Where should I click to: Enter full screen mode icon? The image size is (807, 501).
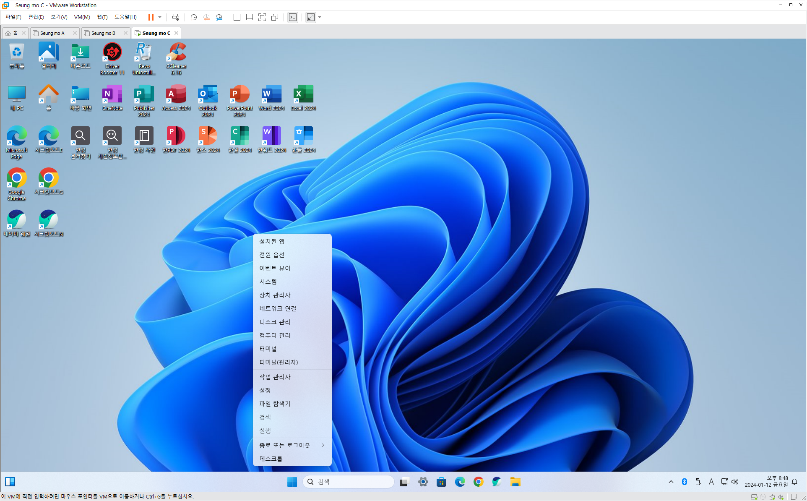pos(262,17)
